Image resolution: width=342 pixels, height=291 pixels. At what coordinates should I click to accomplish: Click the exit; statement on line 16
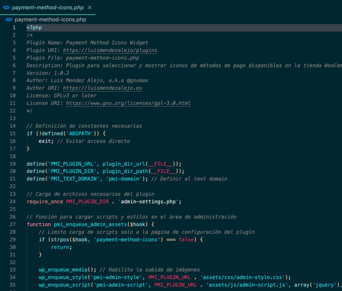coord(46,141)
